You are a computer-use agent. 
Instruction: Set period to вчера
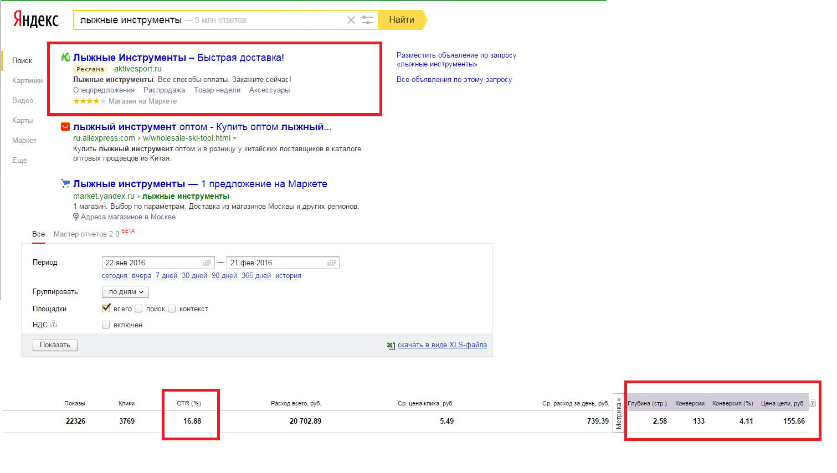click(141, 275)
